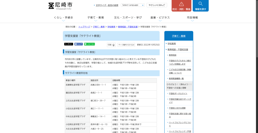This screenshot has width=258, height=133.
Task: Send page via LINEで送る button
Action: tap(89, 44)
